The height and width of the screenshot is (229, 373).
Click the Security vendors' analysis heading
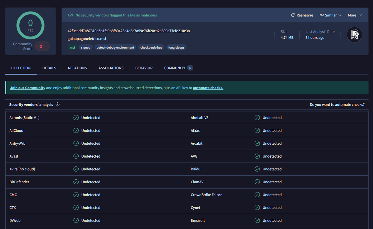click(31, 105)
